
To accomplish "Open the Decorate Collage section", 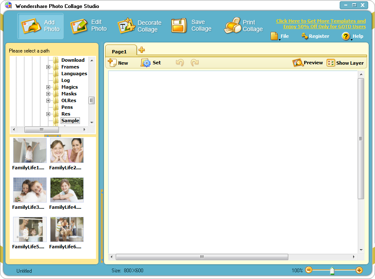I will click(x=139, y=26).
